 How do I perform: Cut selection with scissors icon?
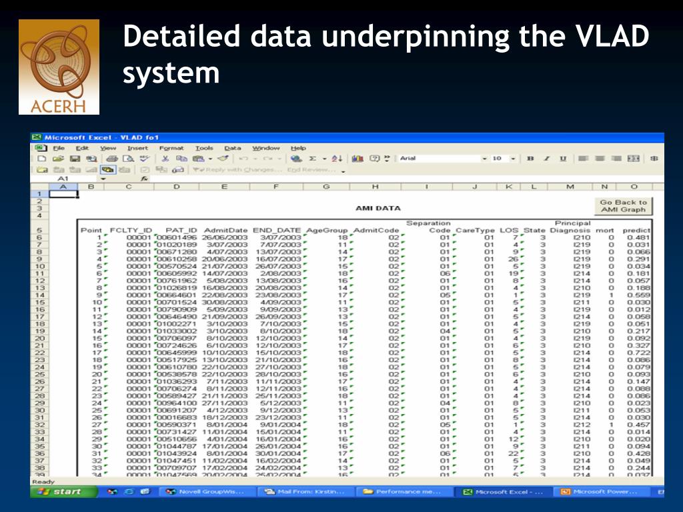pos(165,159)
